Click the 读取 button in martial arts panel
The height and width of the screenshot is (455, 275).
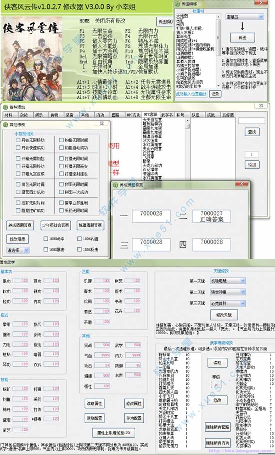[217, 363]
